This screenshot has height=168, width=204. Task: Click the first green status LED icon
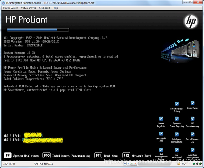click(194, 164)
